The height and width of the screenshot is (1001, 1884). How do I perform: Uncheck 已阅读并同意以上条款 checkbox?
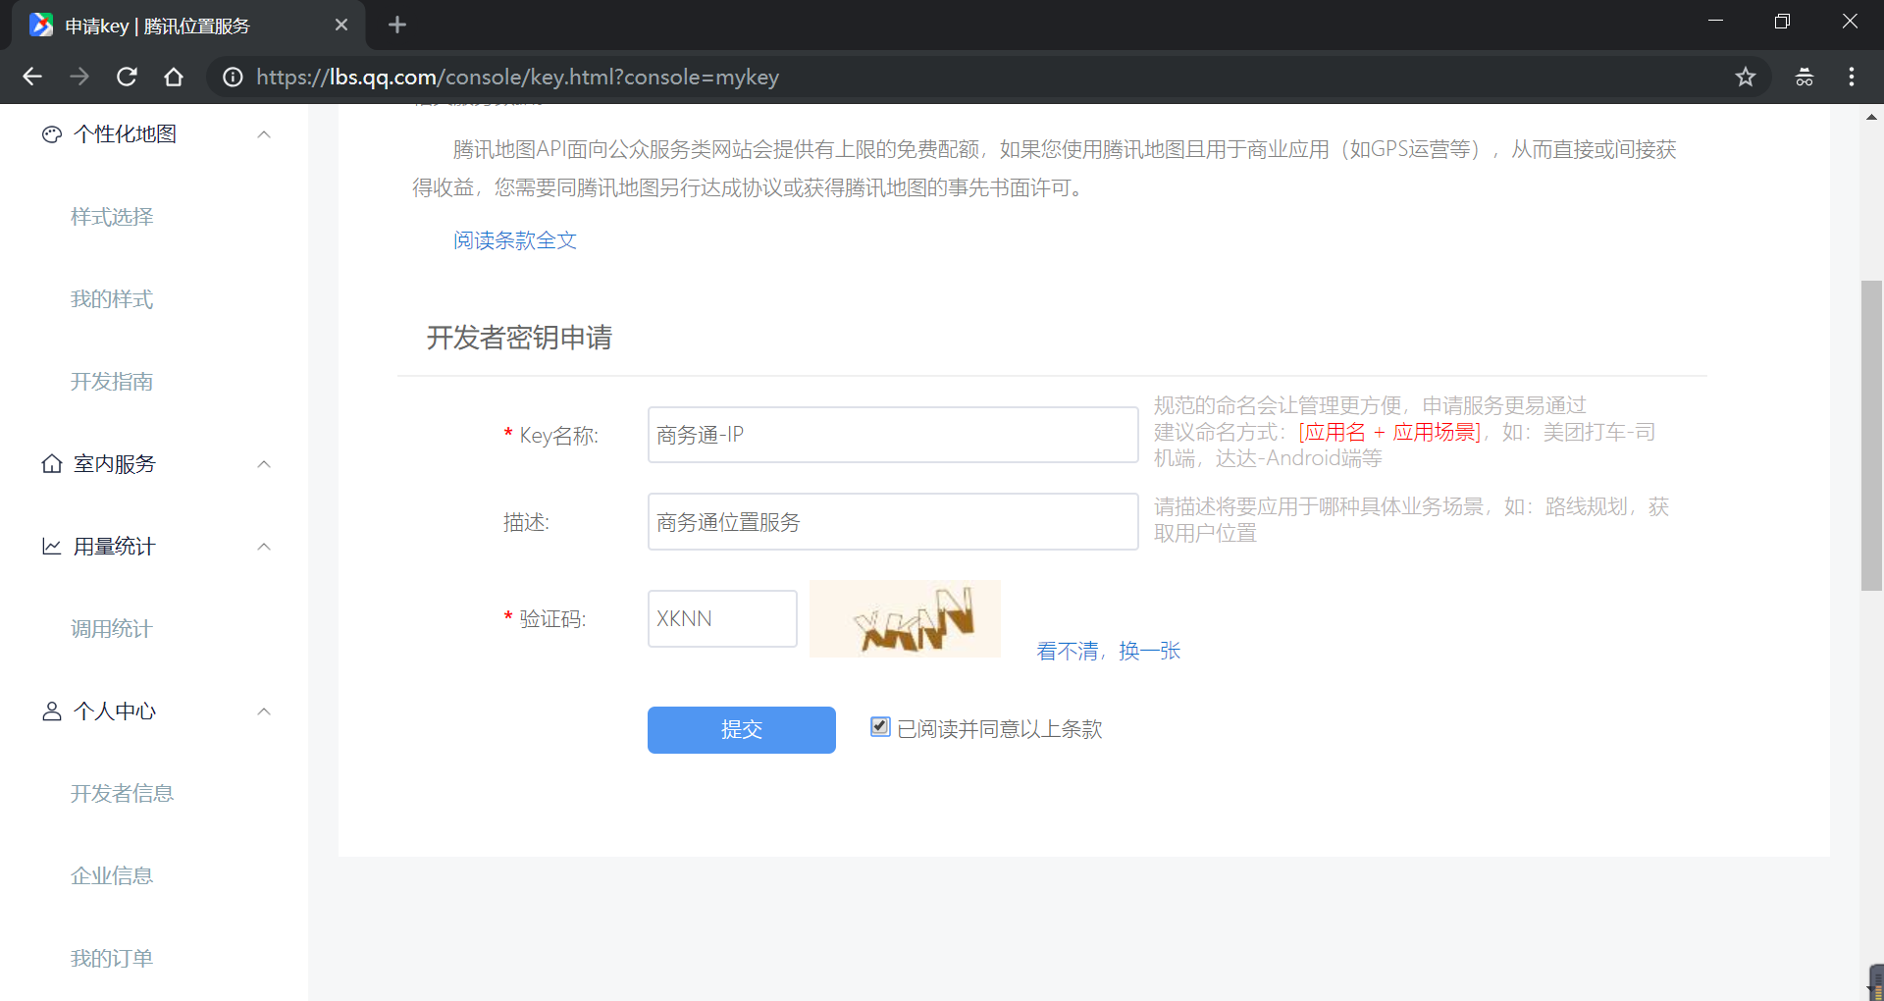(x=880, y=726)
